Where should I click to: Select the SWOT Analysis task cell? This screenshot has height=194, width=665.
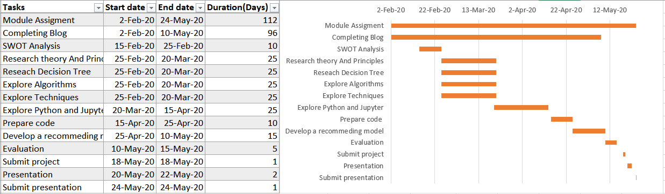(52, 46)
